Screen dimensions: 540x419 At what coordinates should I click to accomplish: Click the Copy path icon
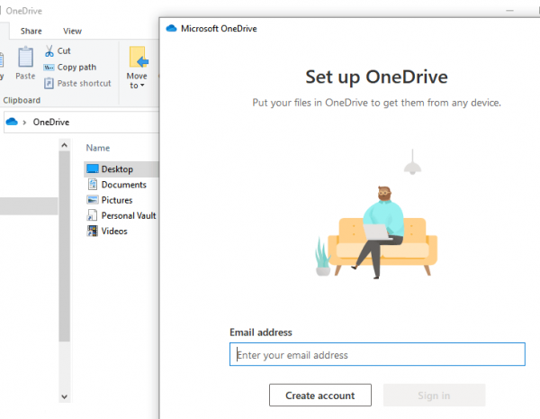pos(49,68)
